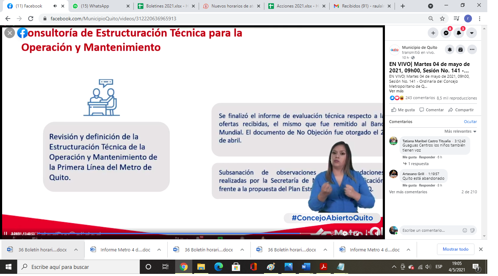Click the Windows search box

click(x=78, y=267)
